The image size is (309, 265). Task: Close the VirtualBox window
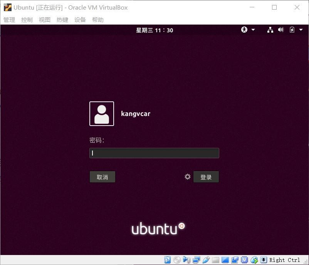tap(297, 7)
